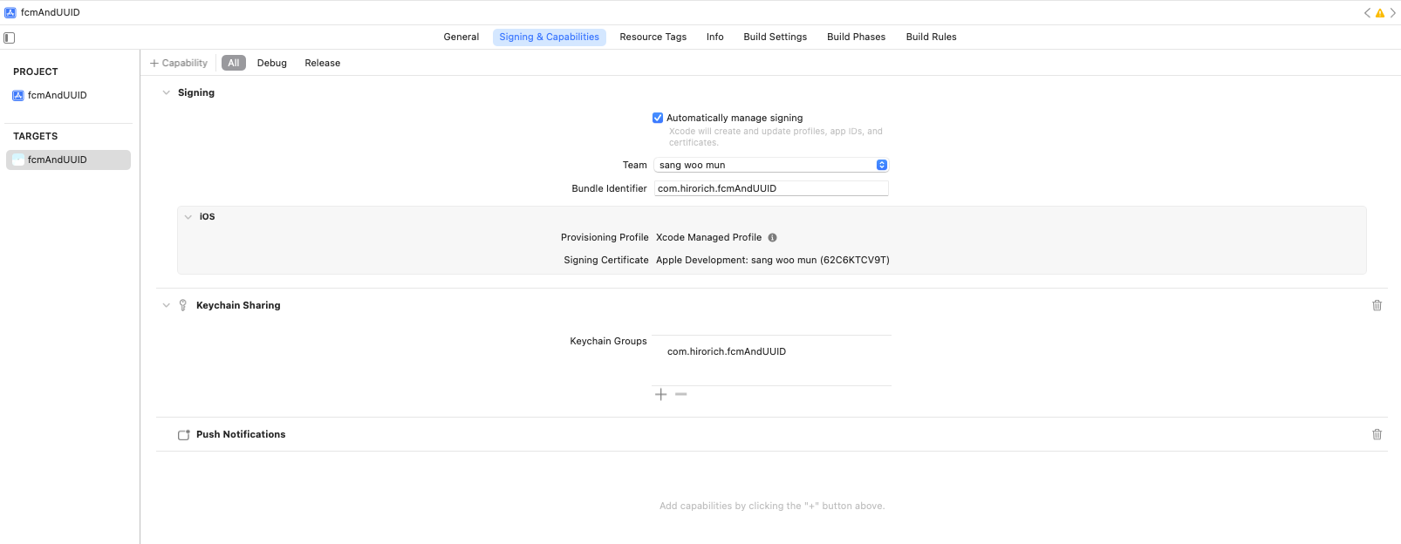The width and height of the screenshot is (1401, 544).
Task: Click the Push Notifications section title
Action: (241, 434)
